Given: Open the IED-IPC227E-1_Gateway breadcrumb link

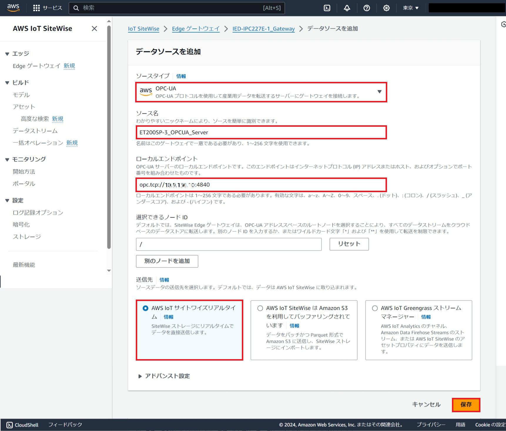Looking at the screenshot, I should 263,29.
